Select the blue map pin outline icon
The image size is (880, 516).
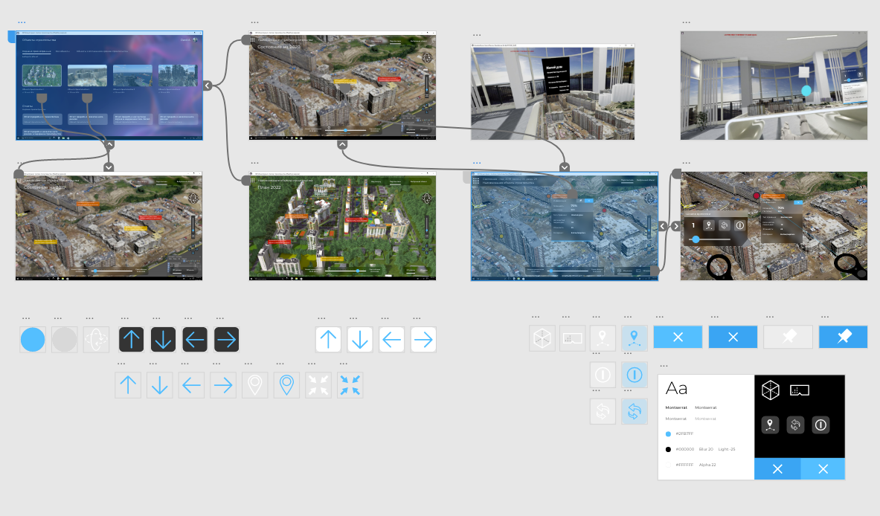click(287, 385)
